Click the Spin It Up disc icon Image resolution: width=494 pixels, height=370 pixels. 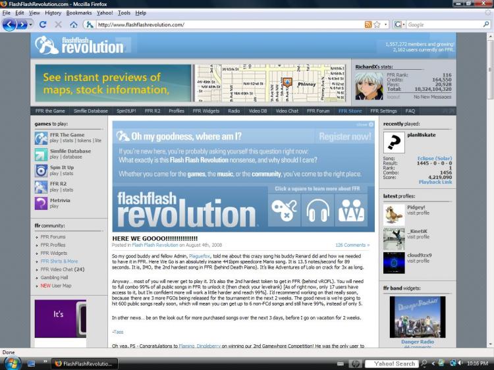coord(41,171)
